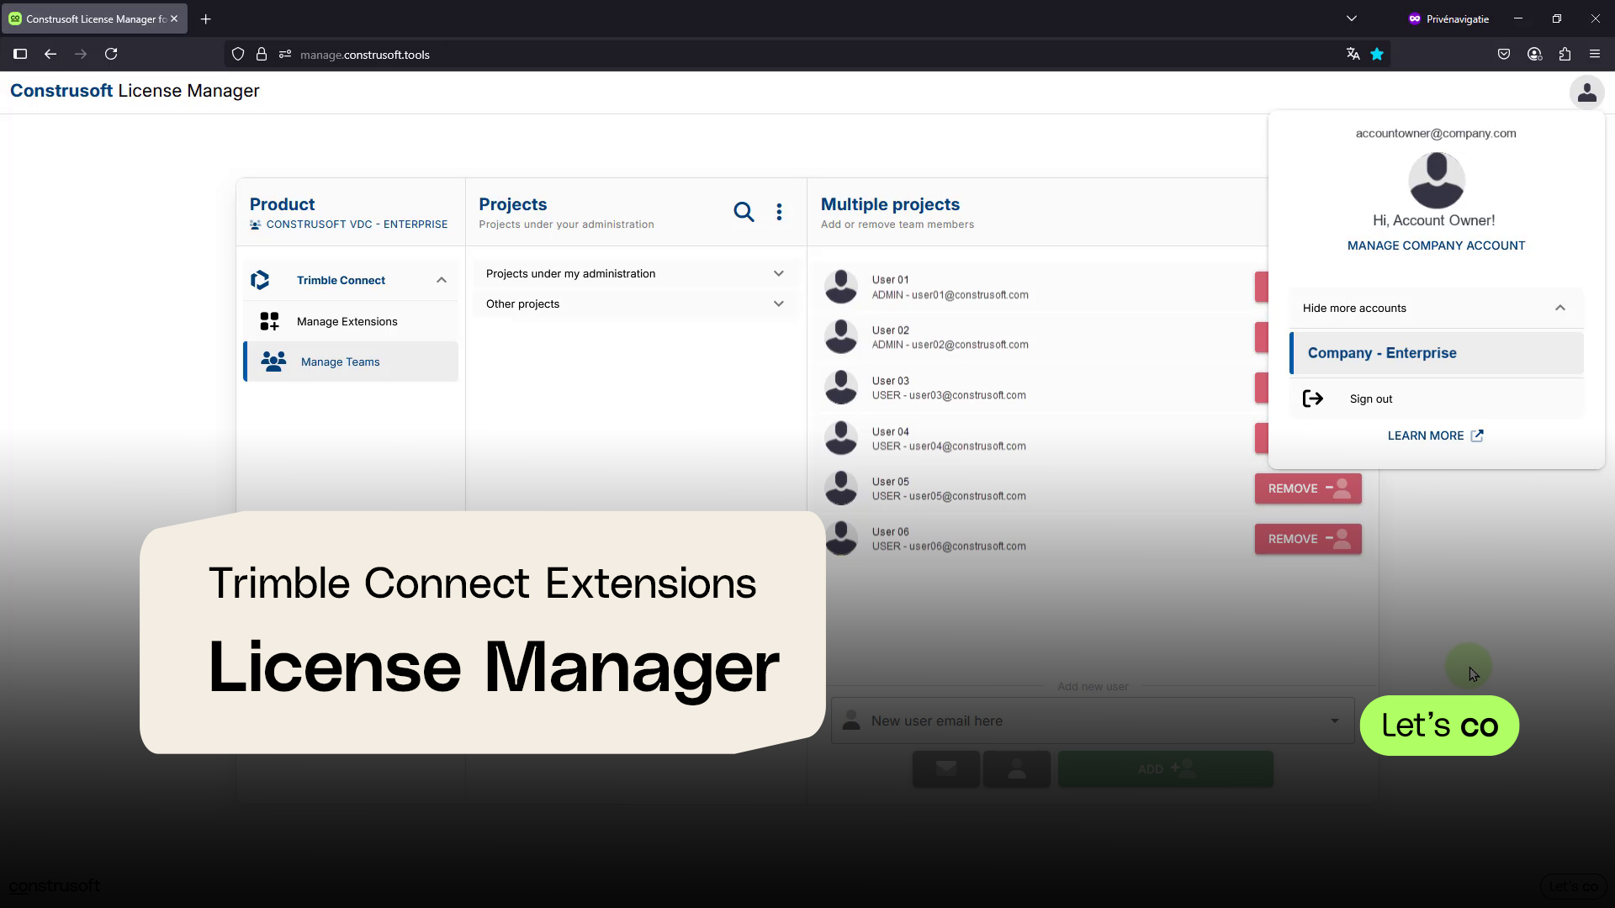Click the tracking protection shield icon
The width and height of the screenshot is (1615, 908).
click(x=238, y=54)
